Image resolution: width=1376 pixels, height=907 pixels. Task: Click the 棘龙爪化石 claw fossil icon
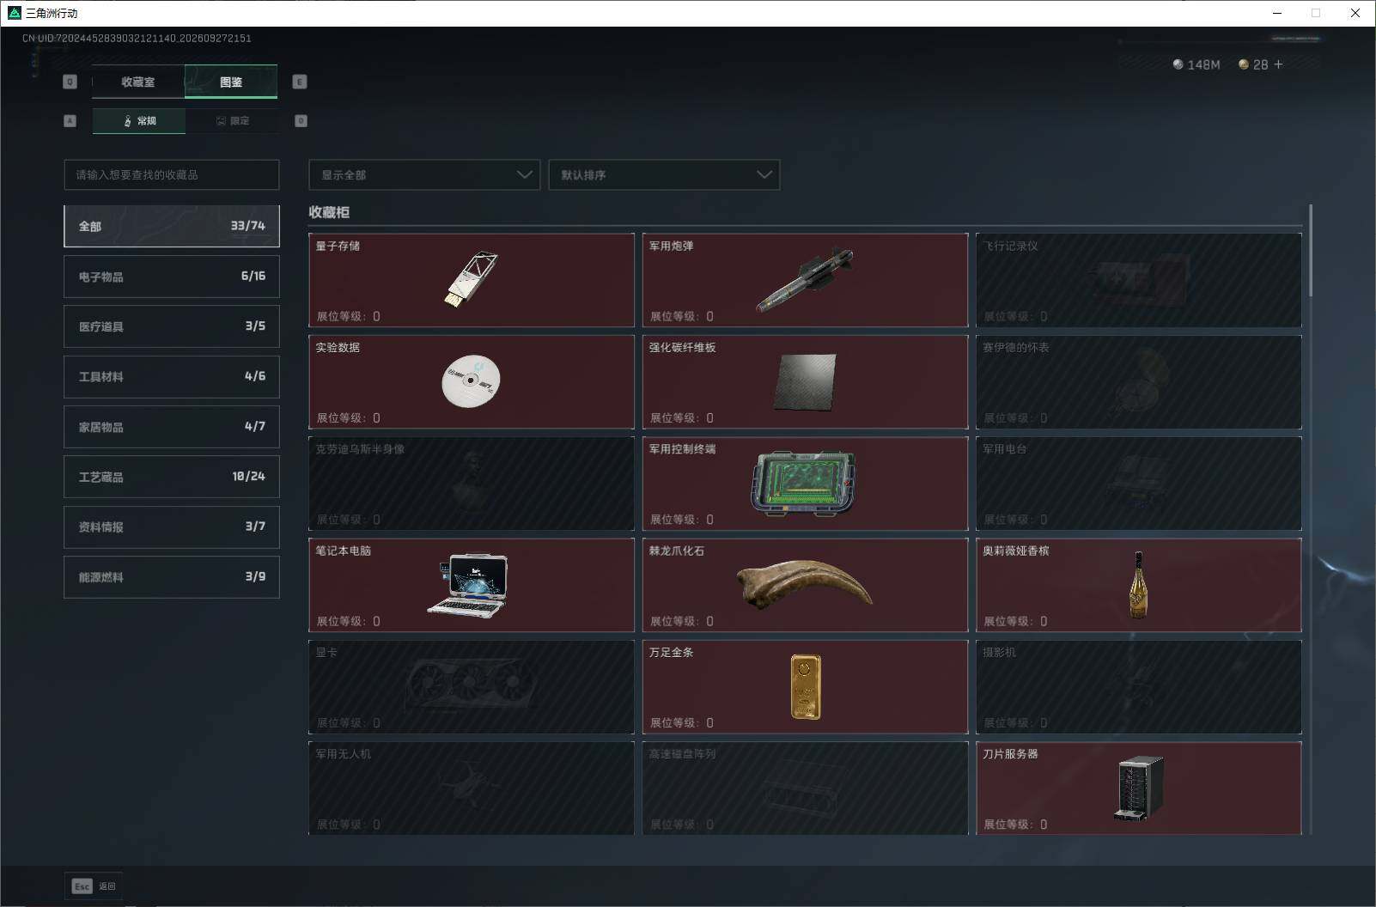[x=805, y=584]
